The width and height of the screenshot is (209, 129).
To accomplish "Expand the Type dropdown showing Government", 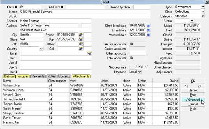I will tap(203, 7).
